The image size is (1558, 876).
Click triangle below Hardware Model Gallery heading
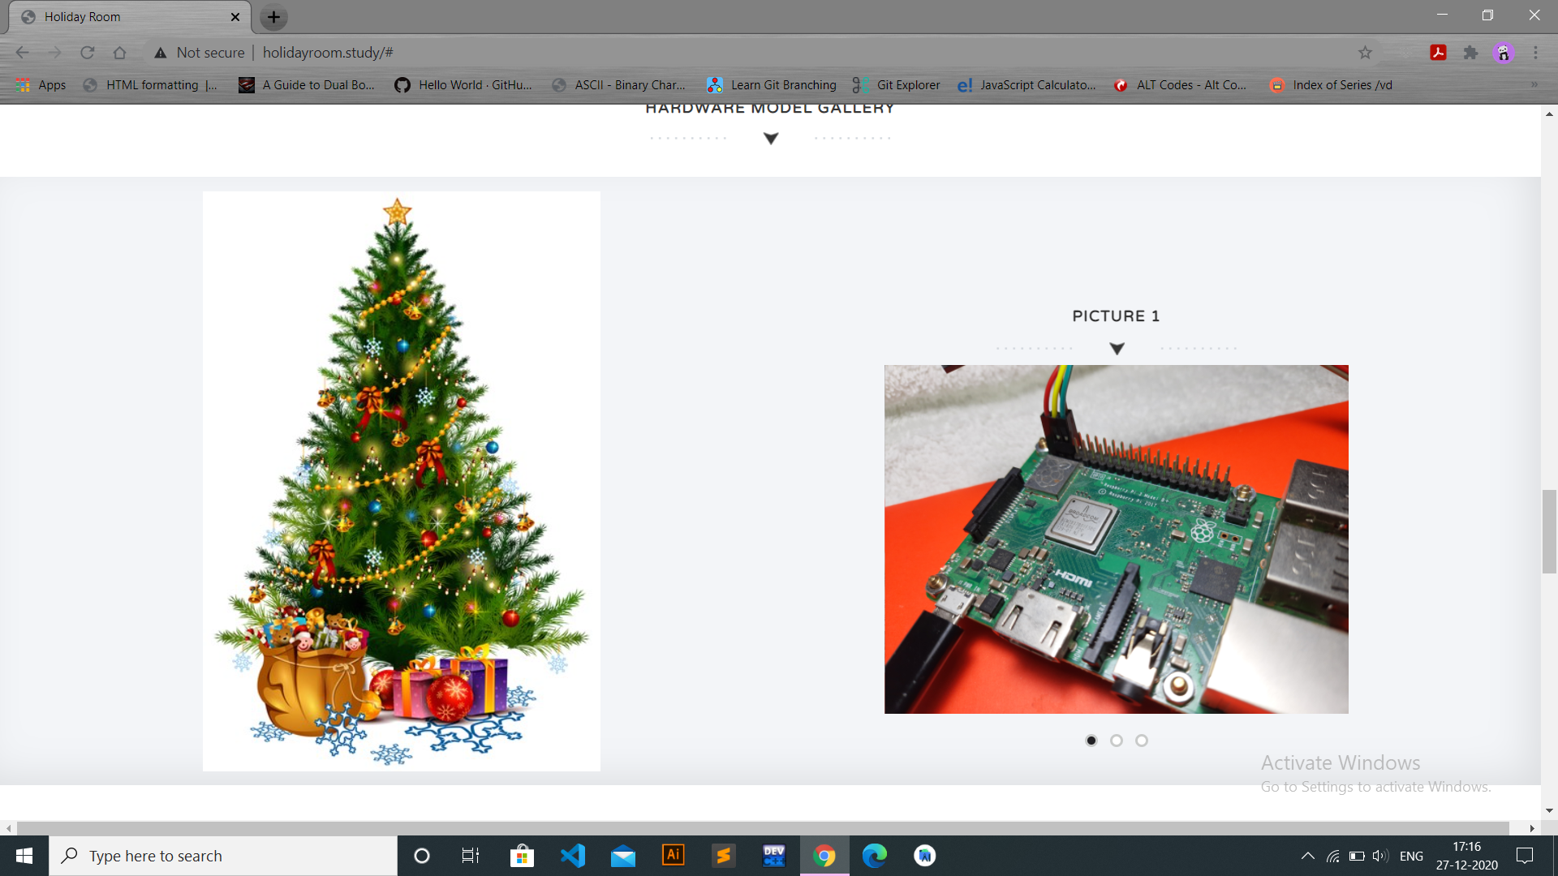point(771,139)
